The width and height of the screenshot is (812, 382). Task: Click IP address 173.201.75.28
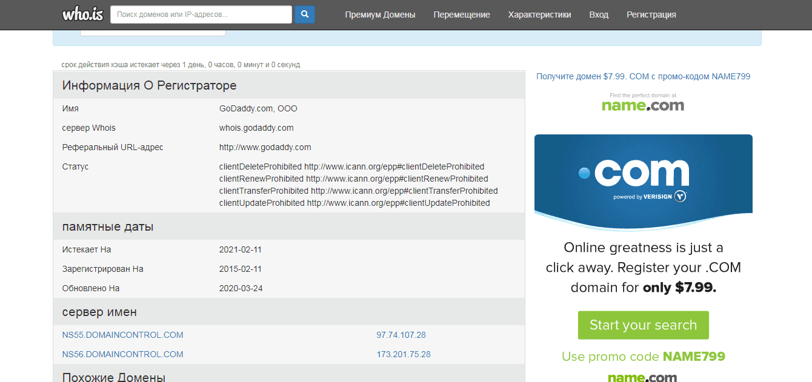coord(403,354)
